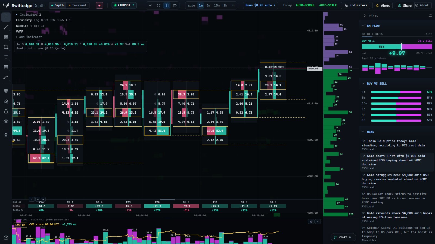Zoom out the footprint with minus button
Screen dimensions: 435x244
38,199
